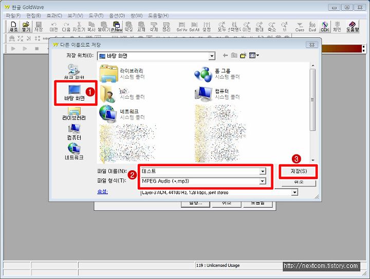Open the view menu icon in dialog
This screenshot has width=370, height=279.
tap(254, 55)
